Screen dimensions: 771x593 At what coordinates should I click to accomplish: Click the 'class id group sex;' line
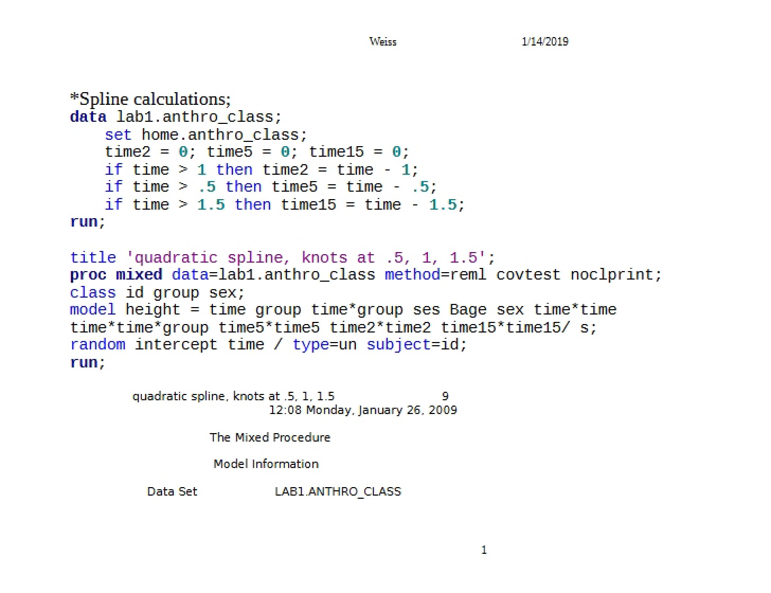(157, 293)
